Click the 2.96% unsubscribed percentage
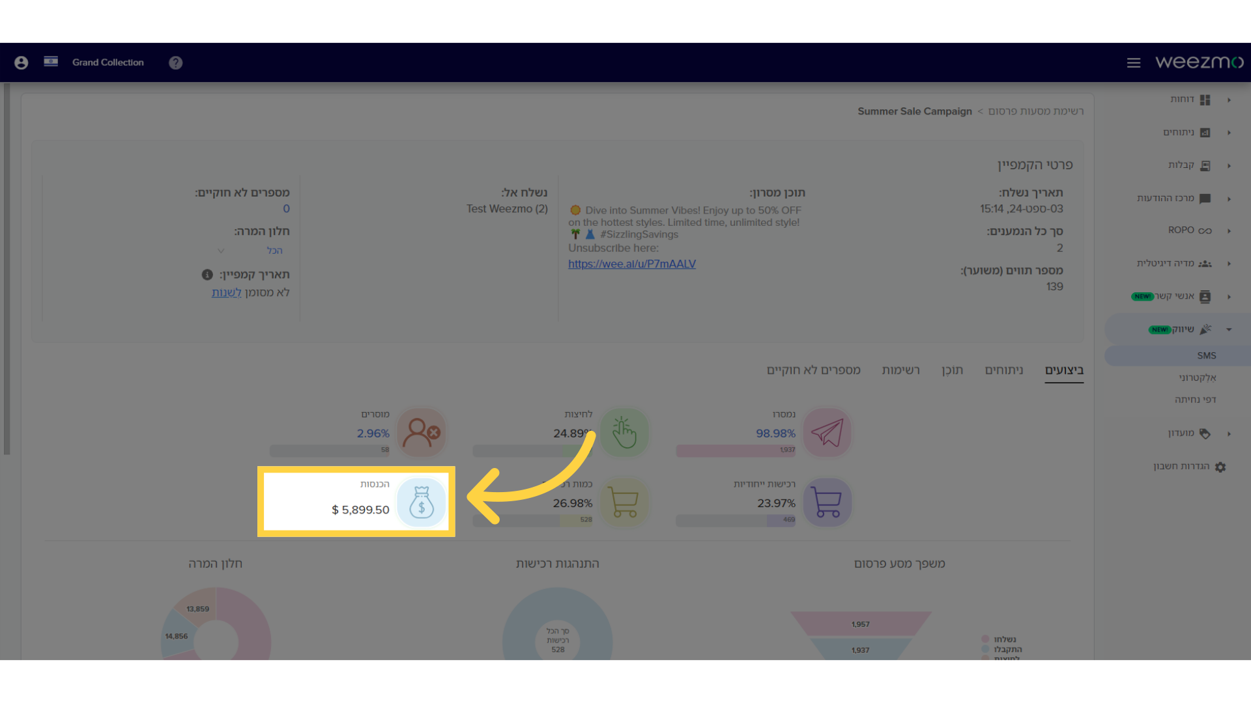The height and width of the screenshot is (703, 1251). click(373, 434)
